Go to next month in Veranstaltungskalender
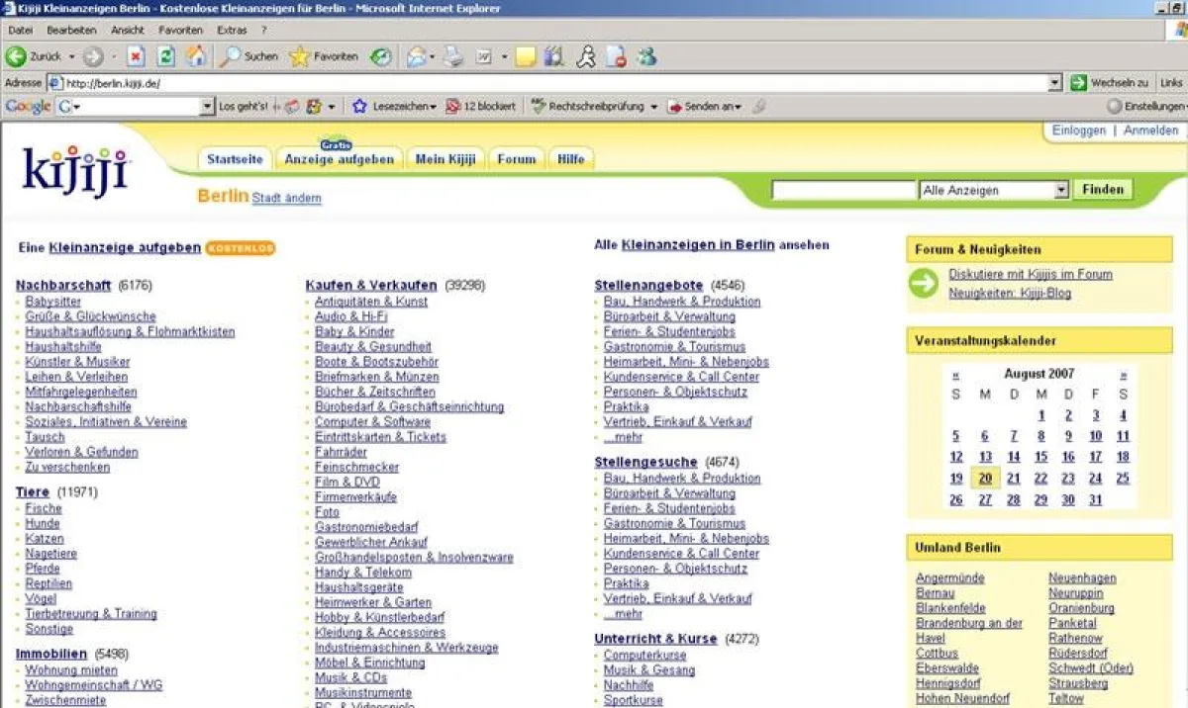The image size is (1188, 708). coord(1123,375)
